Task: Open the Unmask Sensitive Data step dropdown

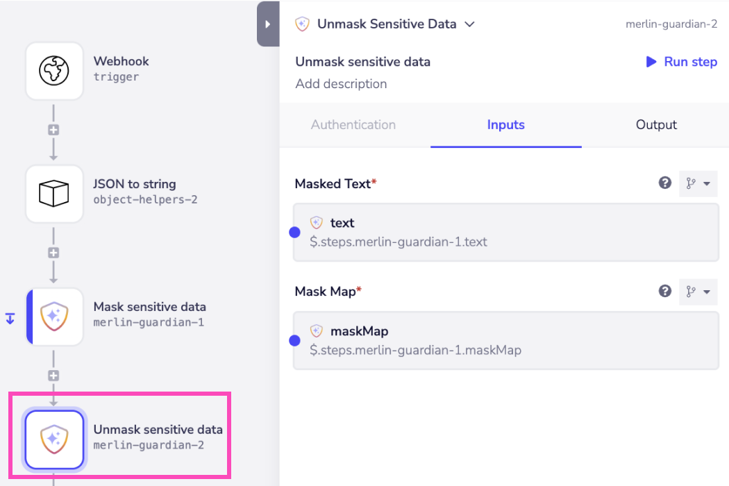Action: coord(470,24)
